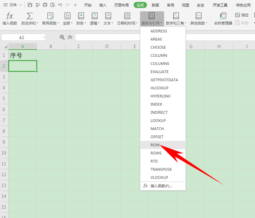Click the save icon in quick toolbar

[30, 5]
